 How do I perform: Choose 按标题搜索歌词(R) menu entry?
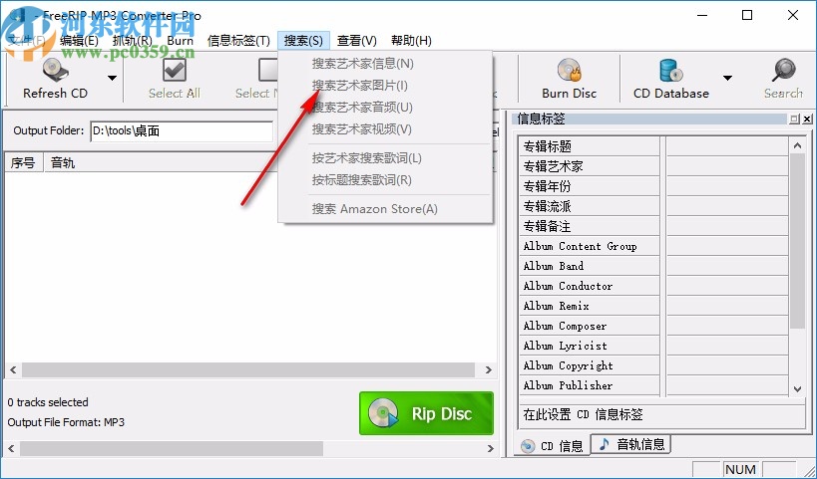(x=386, y=180)
